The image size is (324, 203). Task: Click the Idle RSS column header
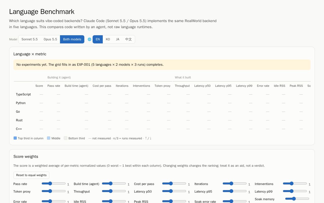[x=279, y=86]
